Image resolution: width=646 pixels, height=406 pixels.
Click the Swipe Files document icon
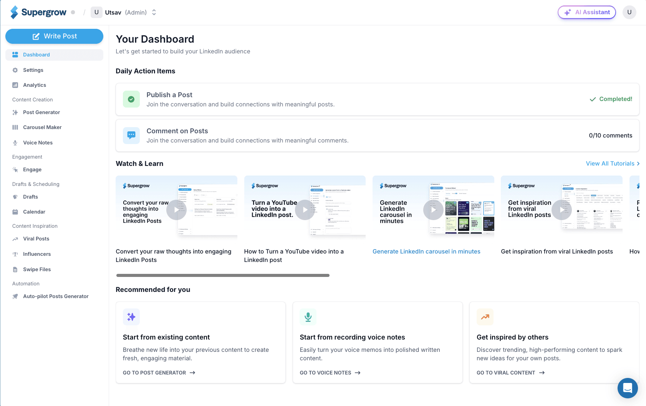click(x=15, y=270)
